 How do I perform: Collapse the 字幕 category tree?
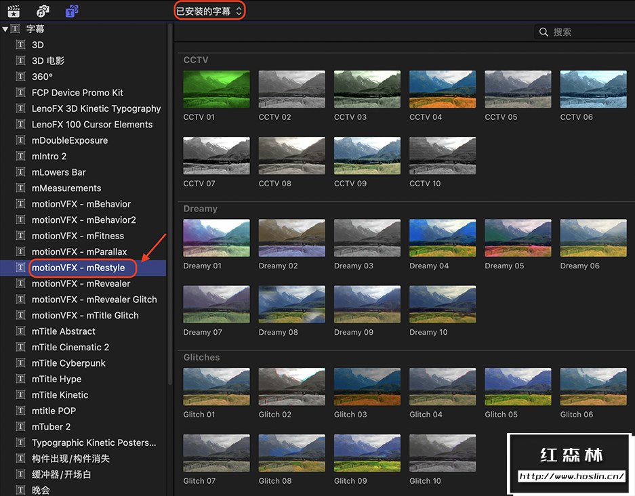pyautogui.click(x=5, y=29)
